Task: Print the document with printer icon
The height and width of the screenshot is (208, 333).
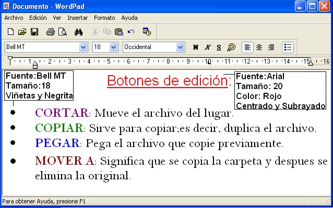Action: [51, 32]
